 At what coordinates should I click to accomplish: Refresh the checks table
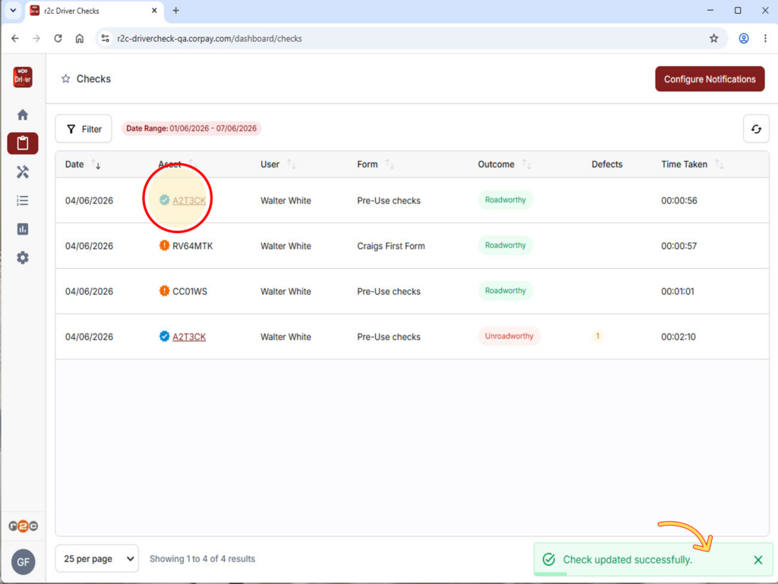[x=756, y=129]
